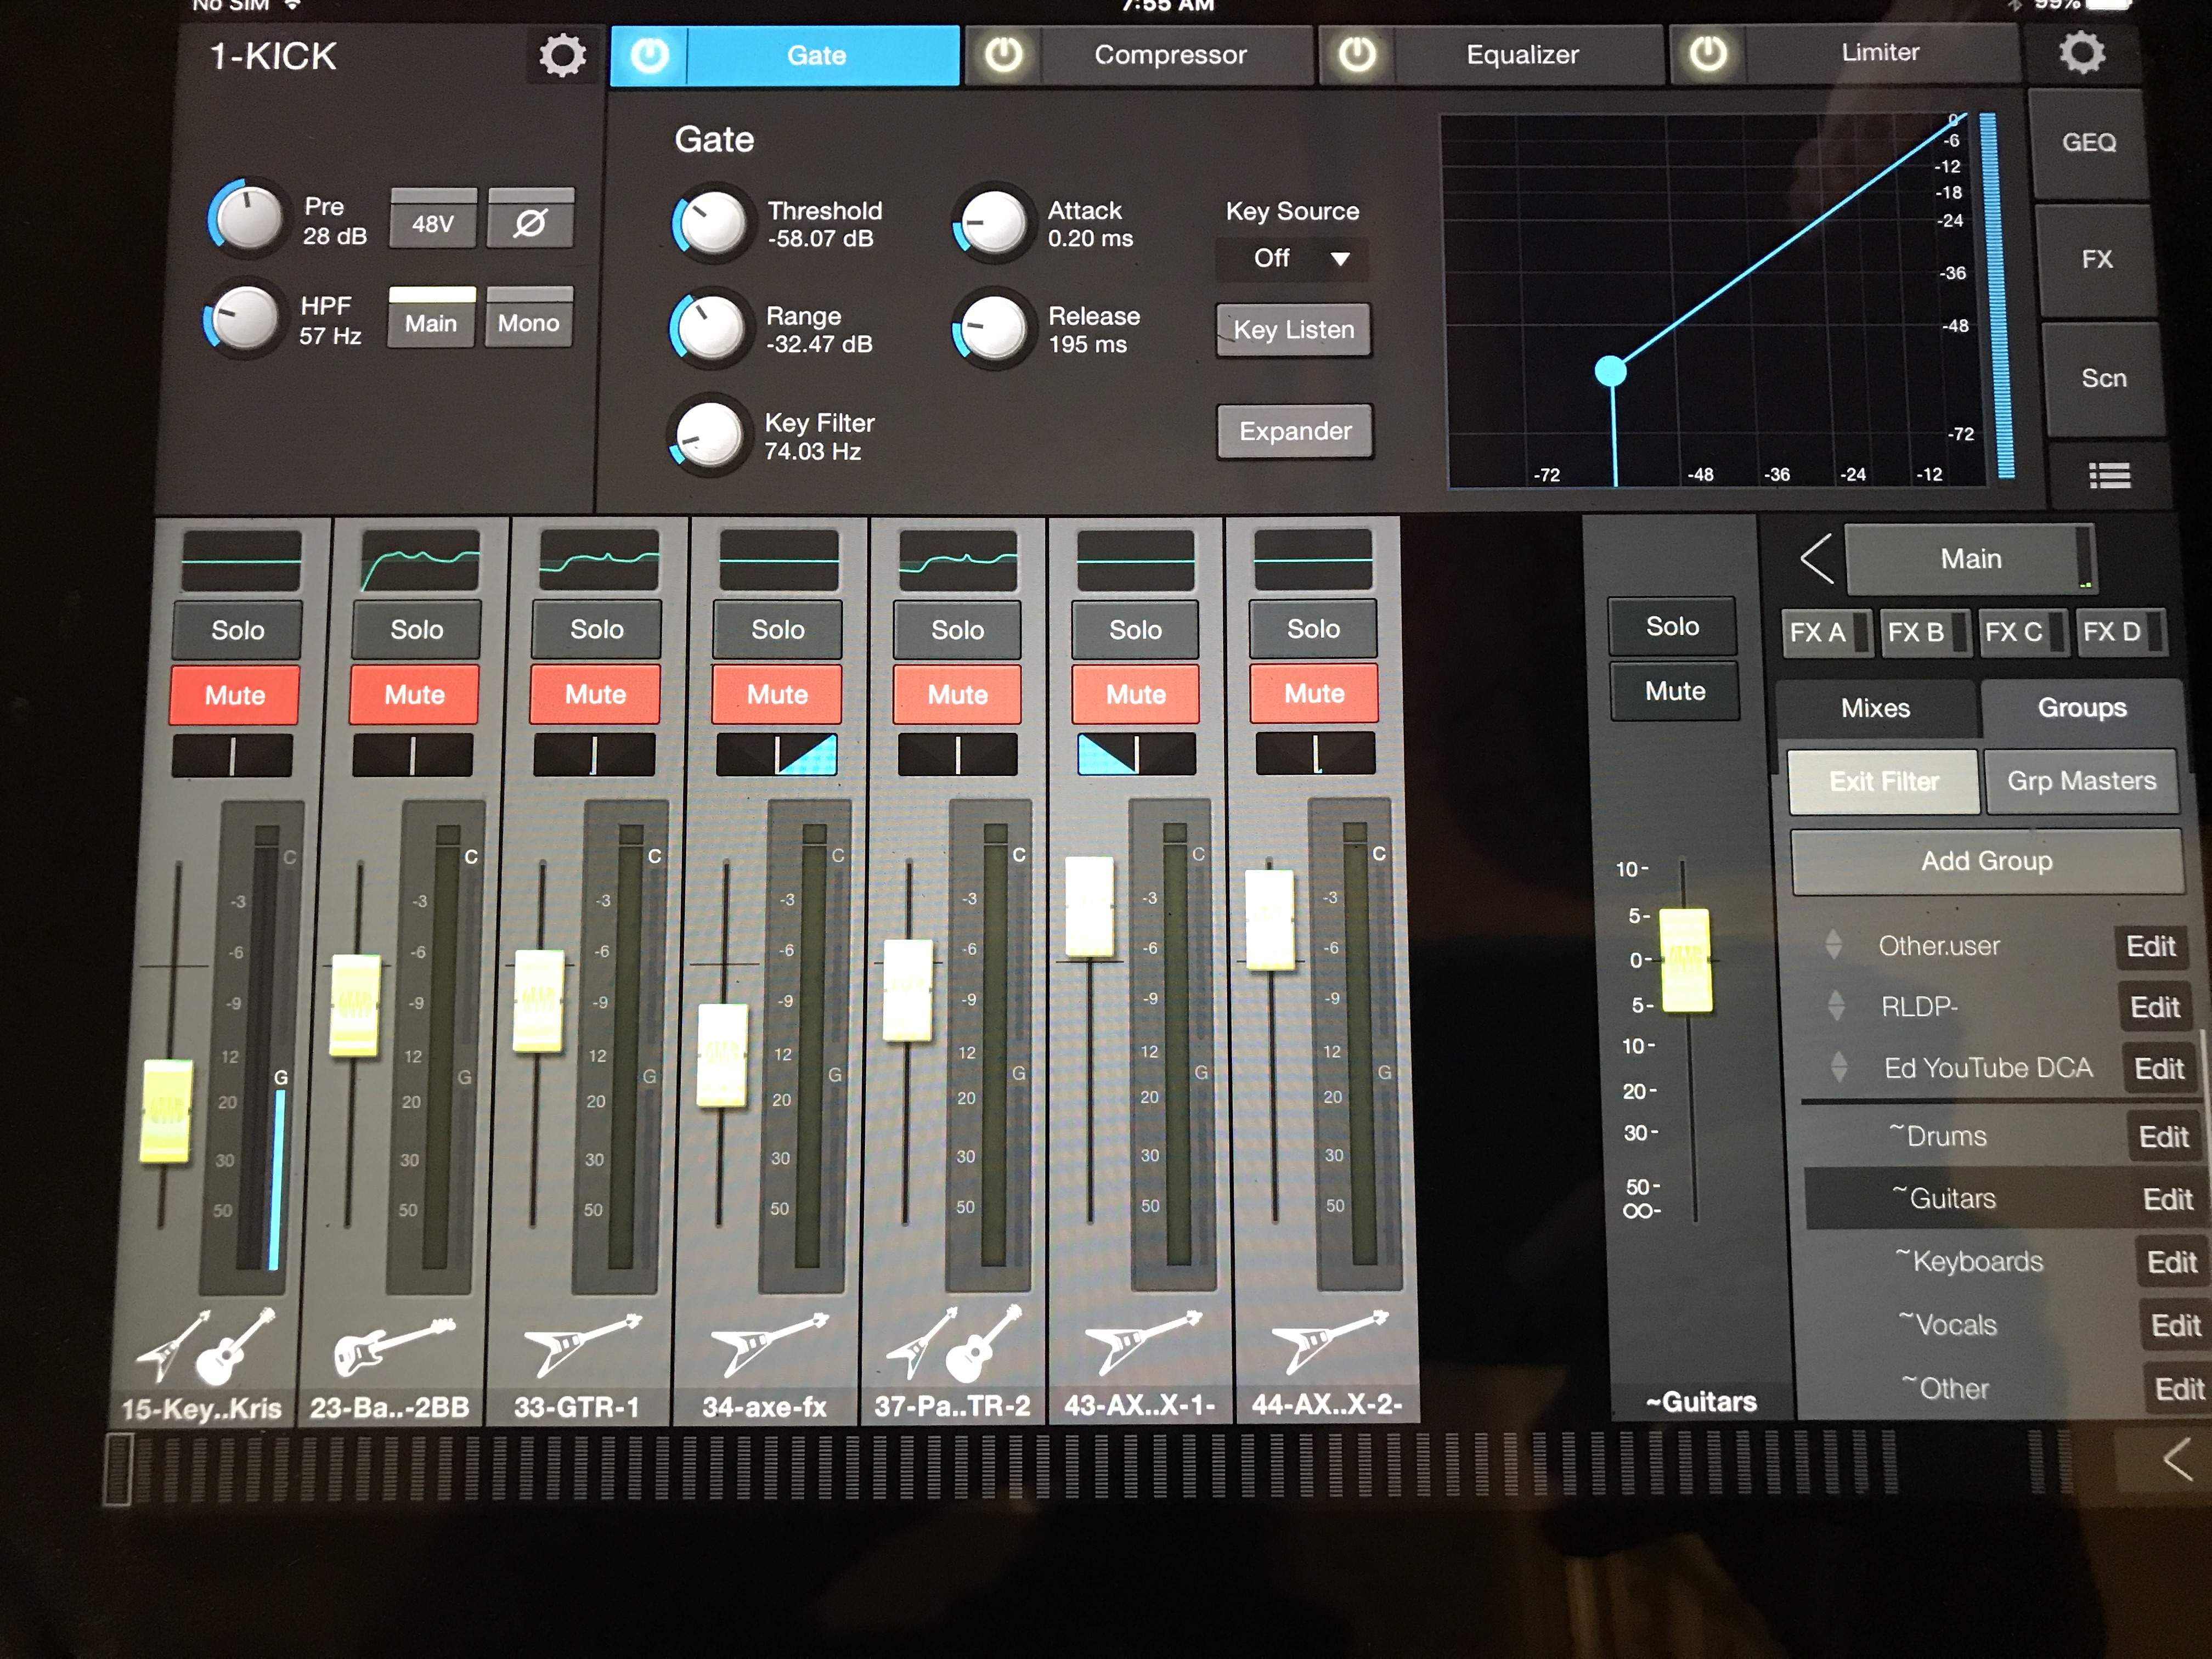The height and width of the screenshot is (1659, 2212).
Task: Switch to the Mixes tab
Action: 1876,708
